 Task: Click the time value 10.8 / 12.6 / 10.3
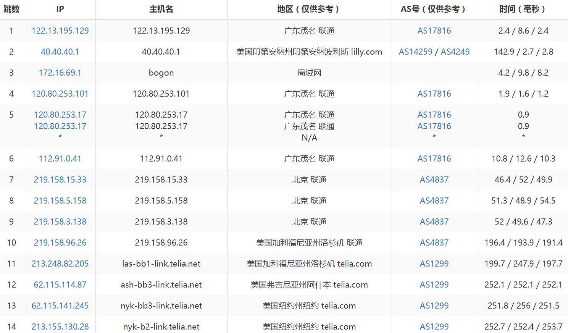point(523,158)
